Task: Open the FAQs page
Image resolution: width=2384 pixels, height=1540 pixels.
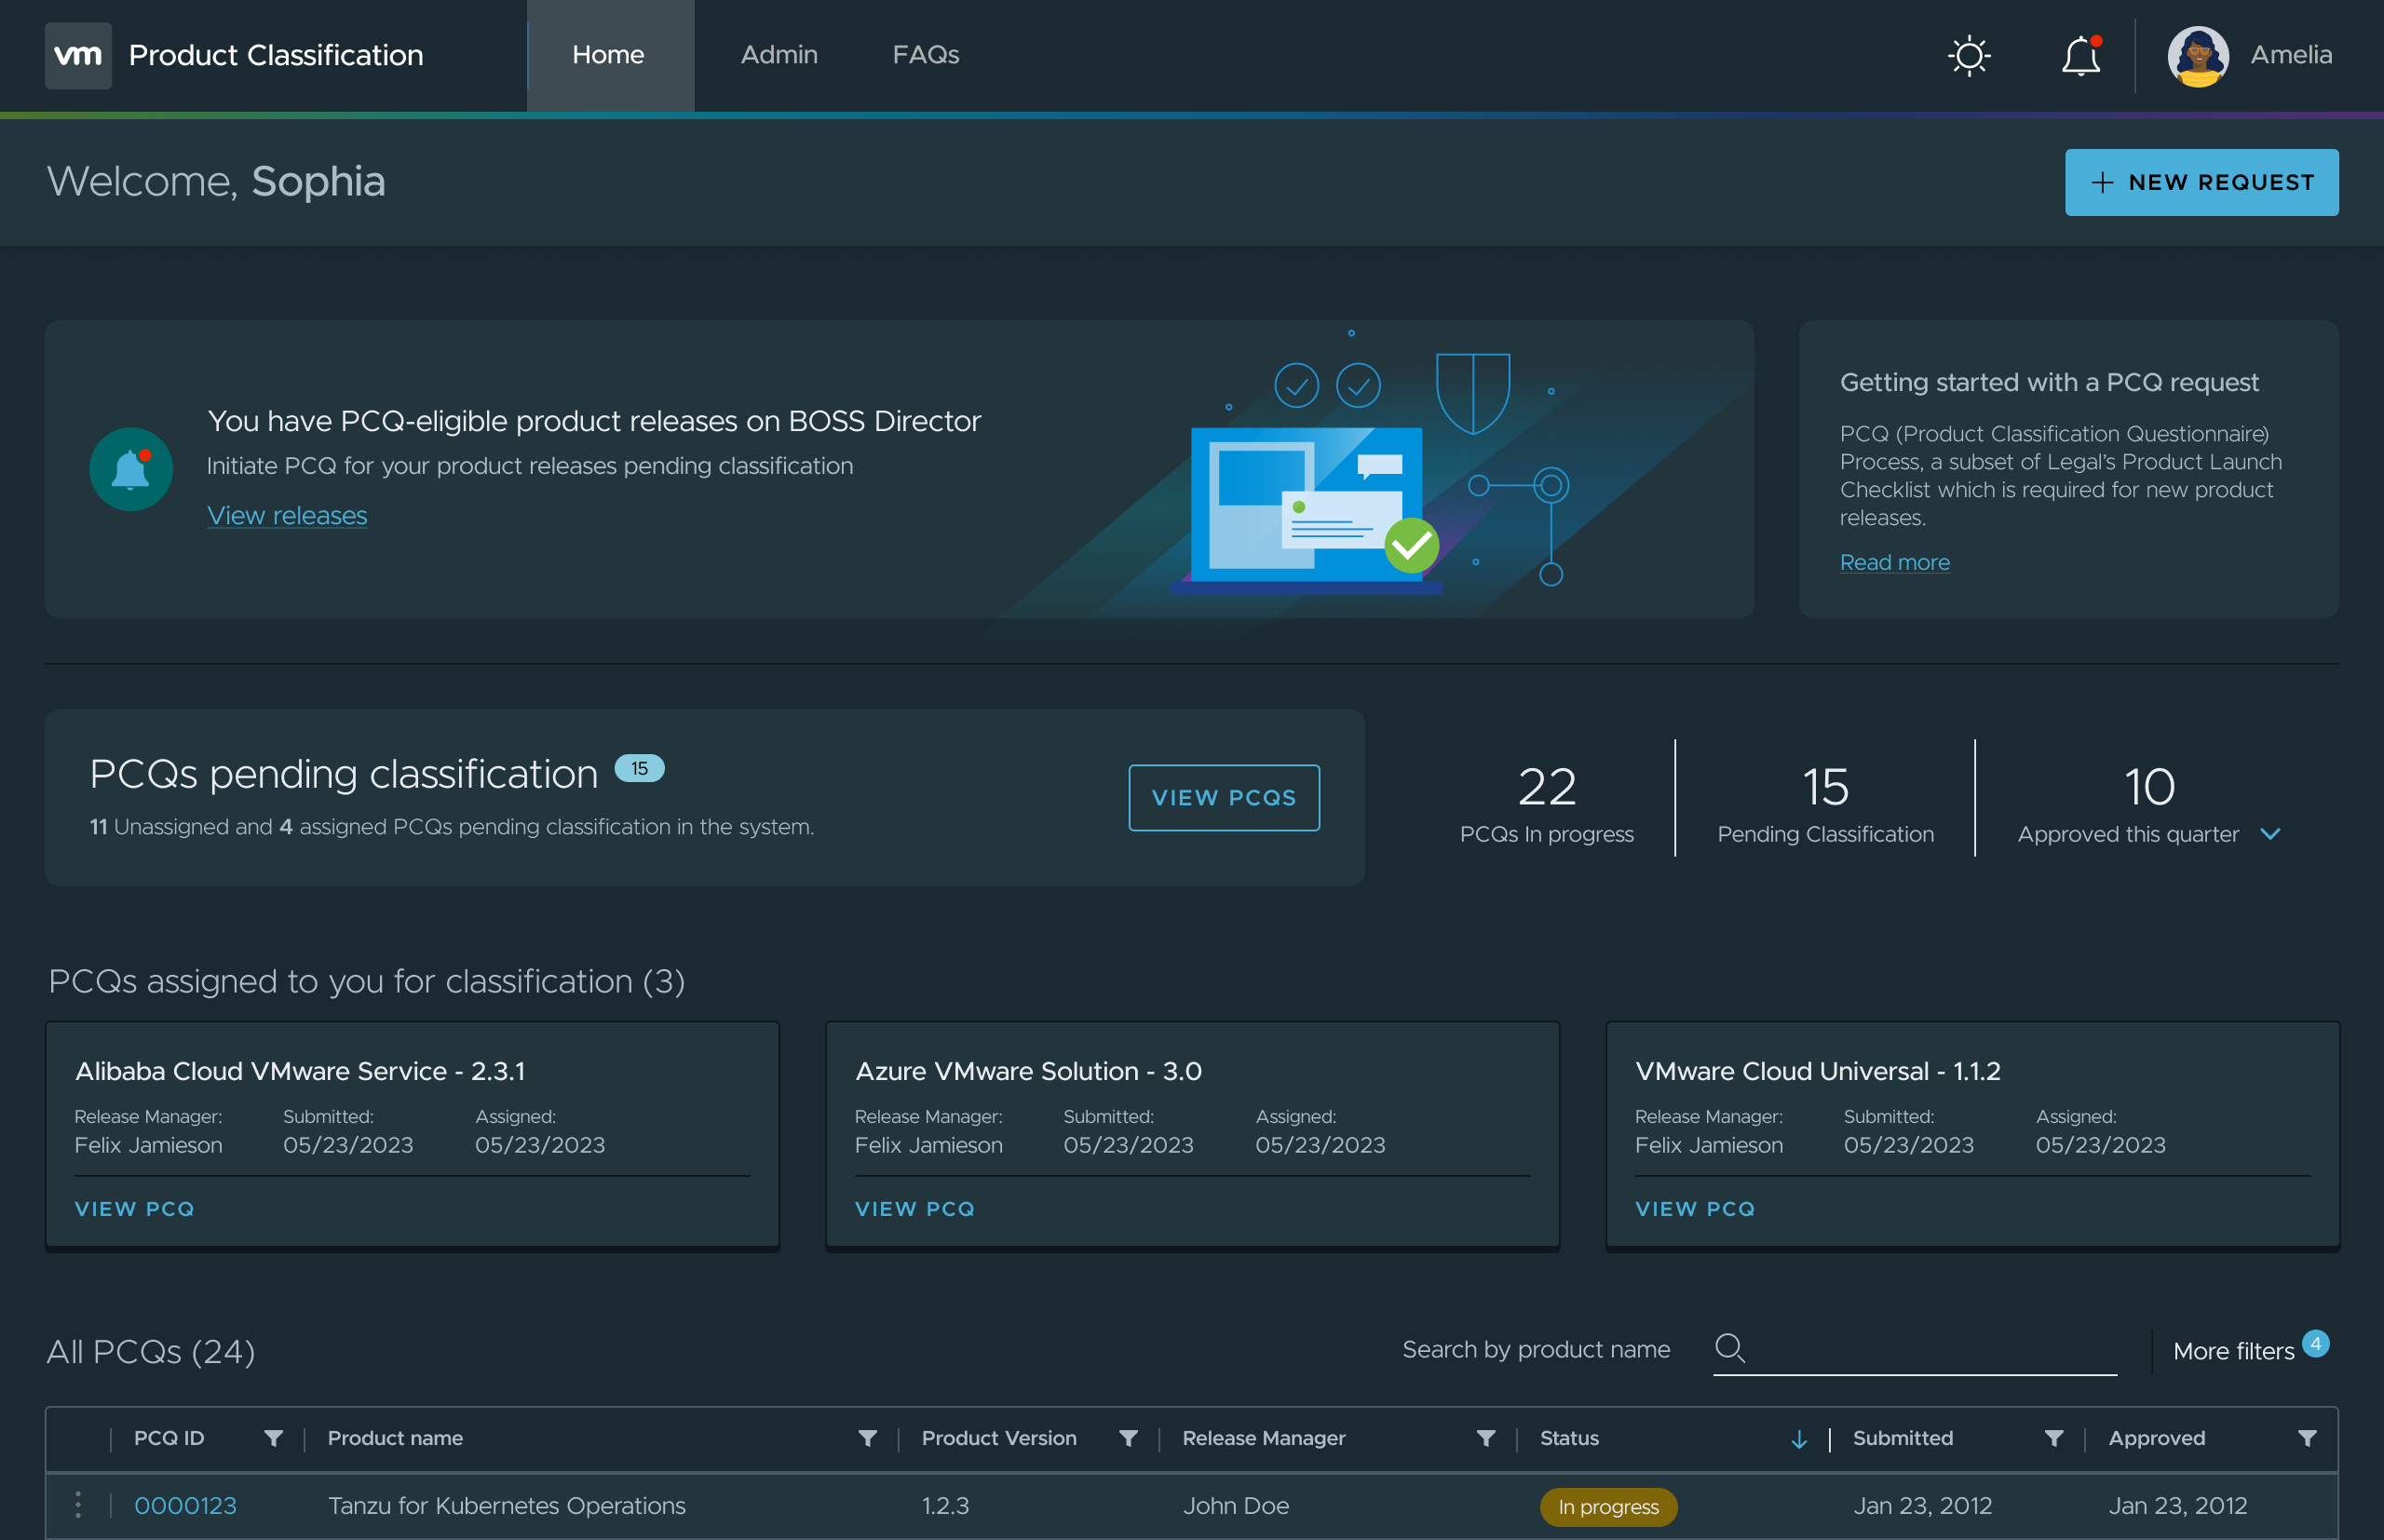Action: pos(925,55)
